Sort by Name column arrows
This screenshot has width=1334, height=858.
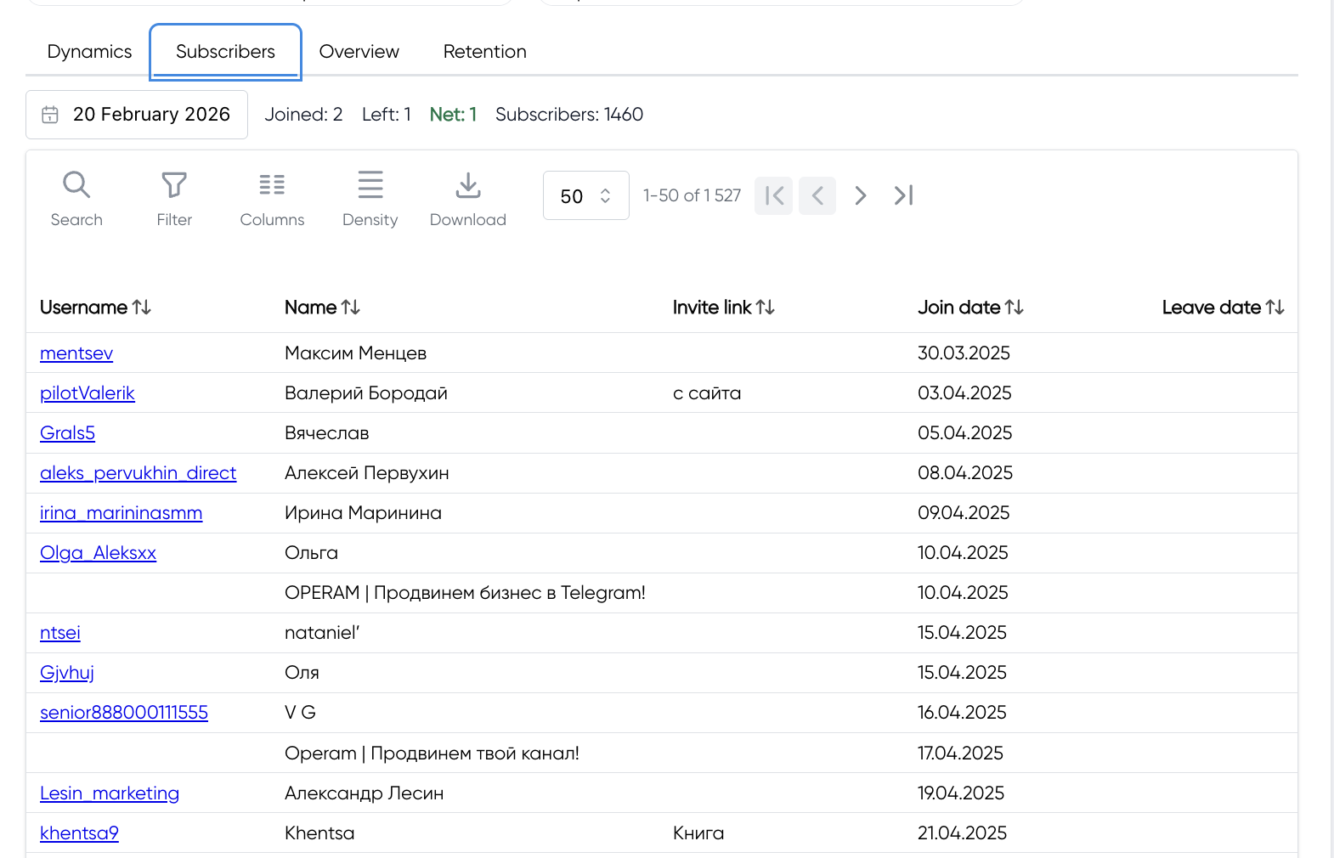[x=351, y=308]
